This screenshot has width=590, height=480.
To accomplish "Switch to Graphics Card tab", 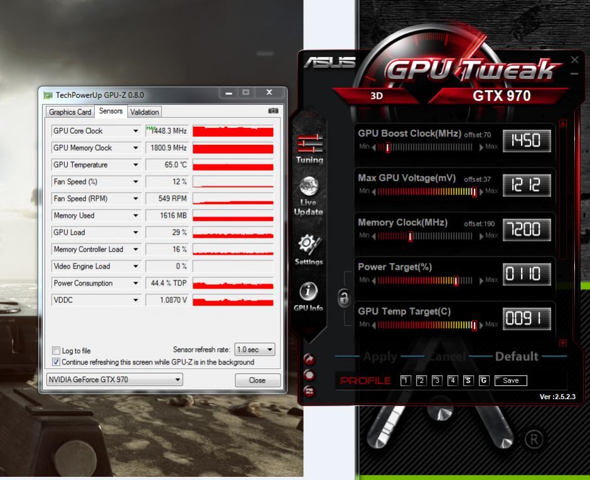I will tap(70, 112).
